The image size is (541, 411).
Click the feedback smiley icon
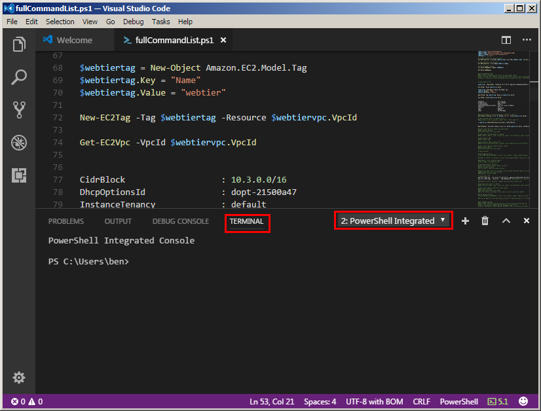(x=523, y=401)
